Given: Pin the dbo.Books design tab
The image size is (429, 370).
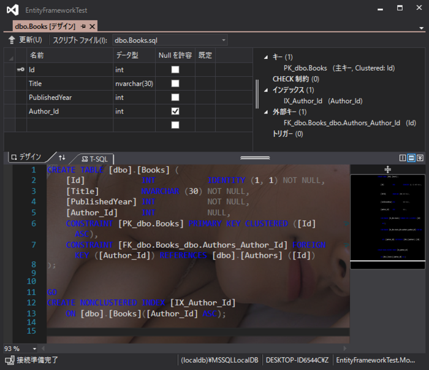Looking at the screenshot, I should click(x=83, y=26).
